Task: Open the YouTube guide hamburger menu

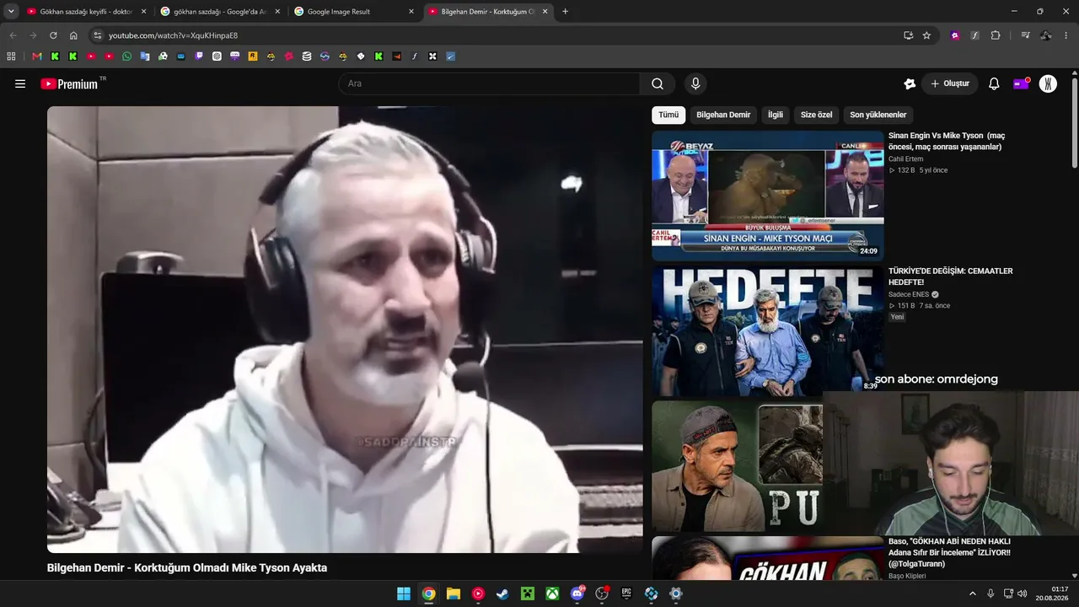Action: click(20, 83)
